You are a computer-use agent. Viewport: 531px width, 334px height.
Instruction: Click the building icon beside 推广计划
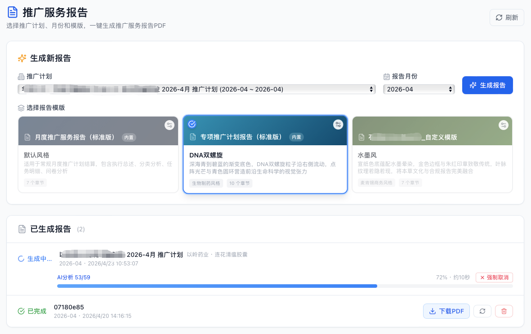21,77
